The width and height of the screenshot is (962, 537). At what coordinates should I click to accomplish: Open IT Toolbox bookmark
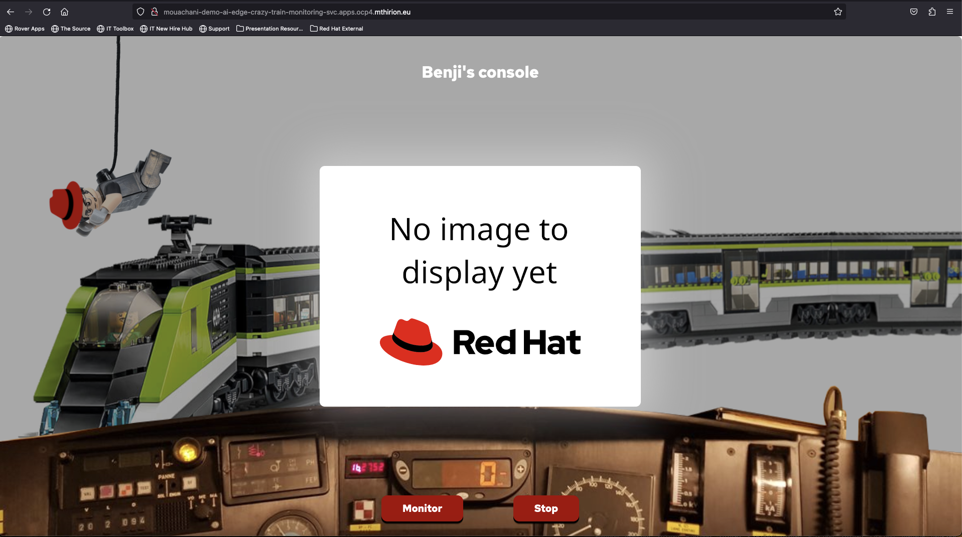tap(115, 29)
